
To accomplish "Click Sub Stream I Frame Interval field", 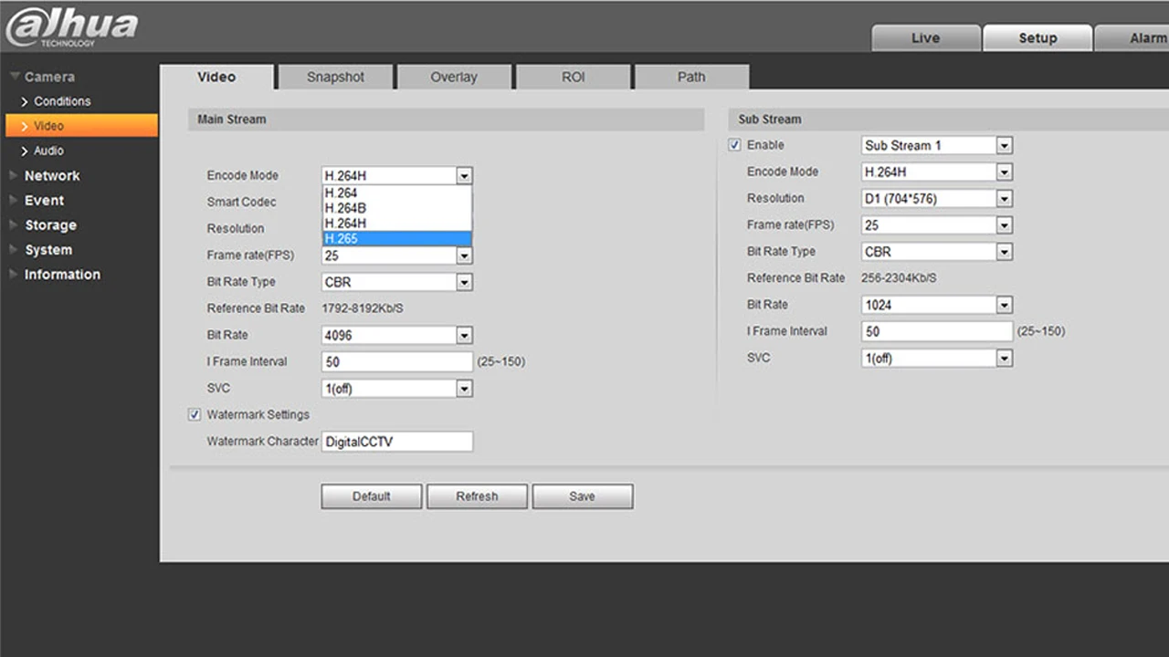I will point(937,331).
